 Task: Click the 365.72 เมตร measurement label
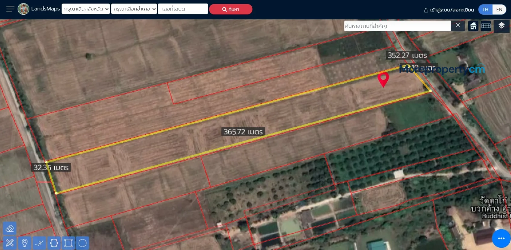coord(243,132)
